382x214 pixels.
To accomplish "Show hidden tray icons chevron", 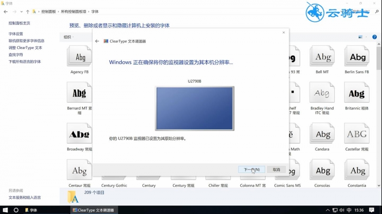I will point(328,210).
